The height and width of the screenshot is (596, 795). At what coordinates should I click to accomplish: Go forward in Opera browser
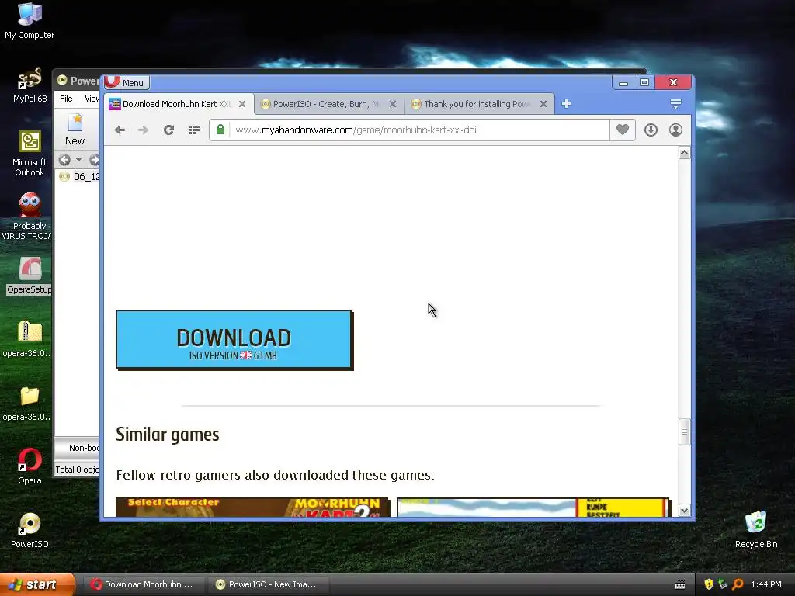click(x=144, y=130)
